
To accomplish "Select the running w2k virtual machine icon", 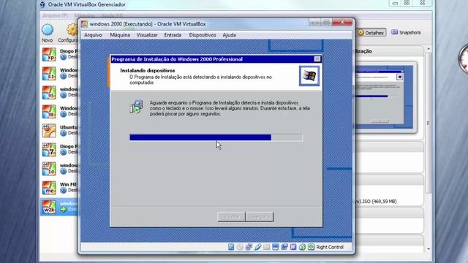I will [x=49, y=207].
